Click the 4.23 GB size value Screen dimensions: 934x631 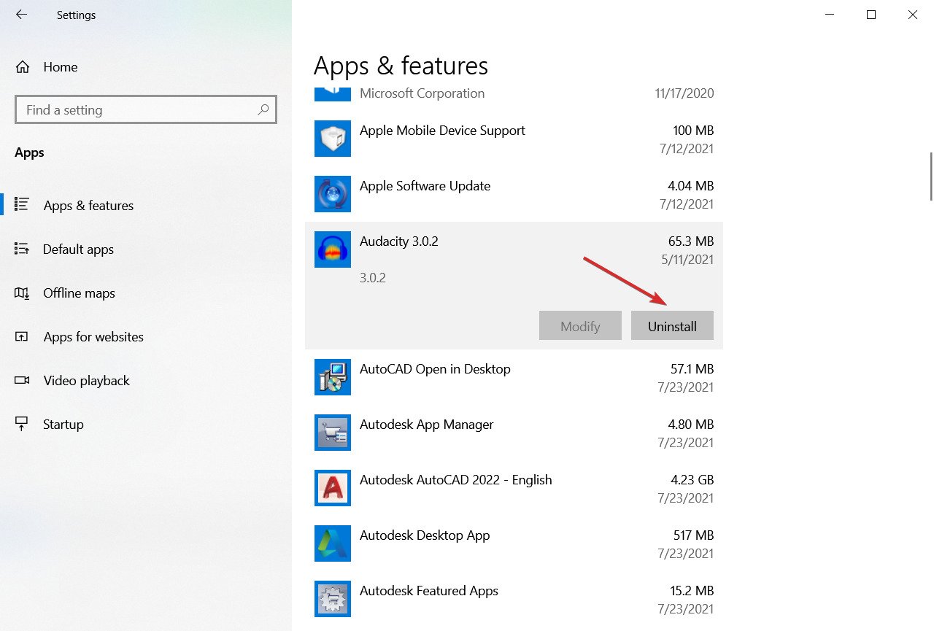(x=692, y=480)
